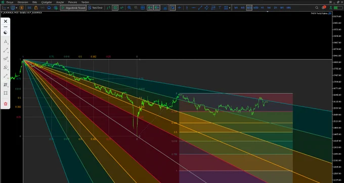Screen dimensions: 344x183
Task: Open the IDE MetaEditor button
Action: pos(29,8)
